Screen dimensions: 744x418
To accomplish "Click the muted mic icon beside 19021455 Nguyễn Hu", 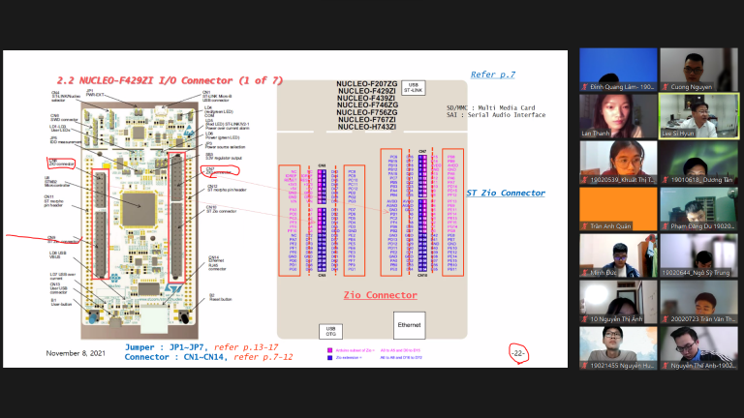I will tap(585, 366).
